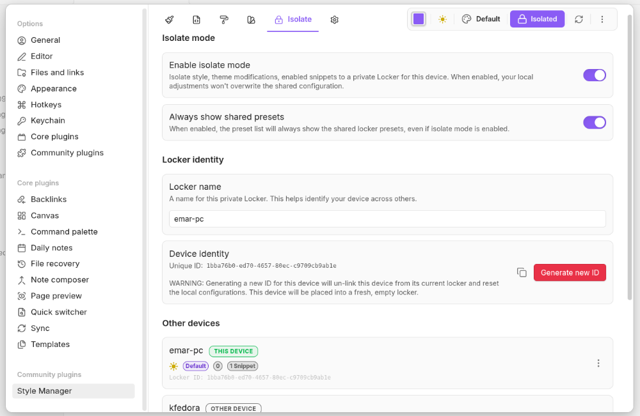This screenshot has width=640, height=416.
Task: Toggle Always show shared presets switch
Action: point(595,122)
